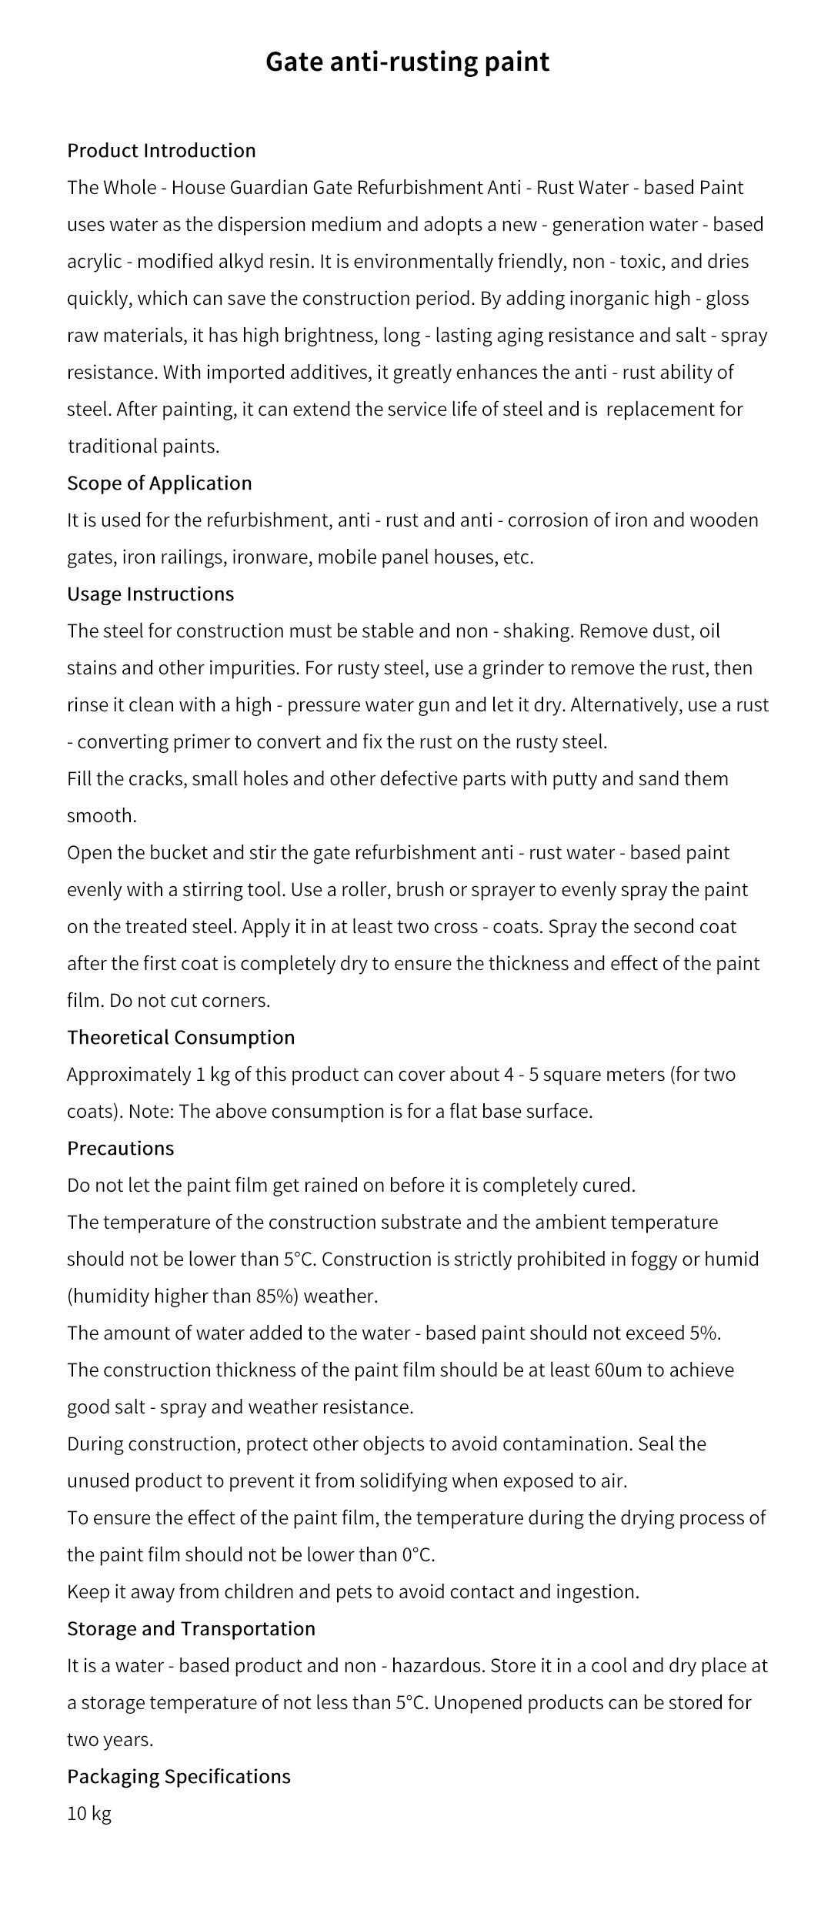Click the 'Packaging Specifications' heading

pyautogui.click(x=179, y=1776)
